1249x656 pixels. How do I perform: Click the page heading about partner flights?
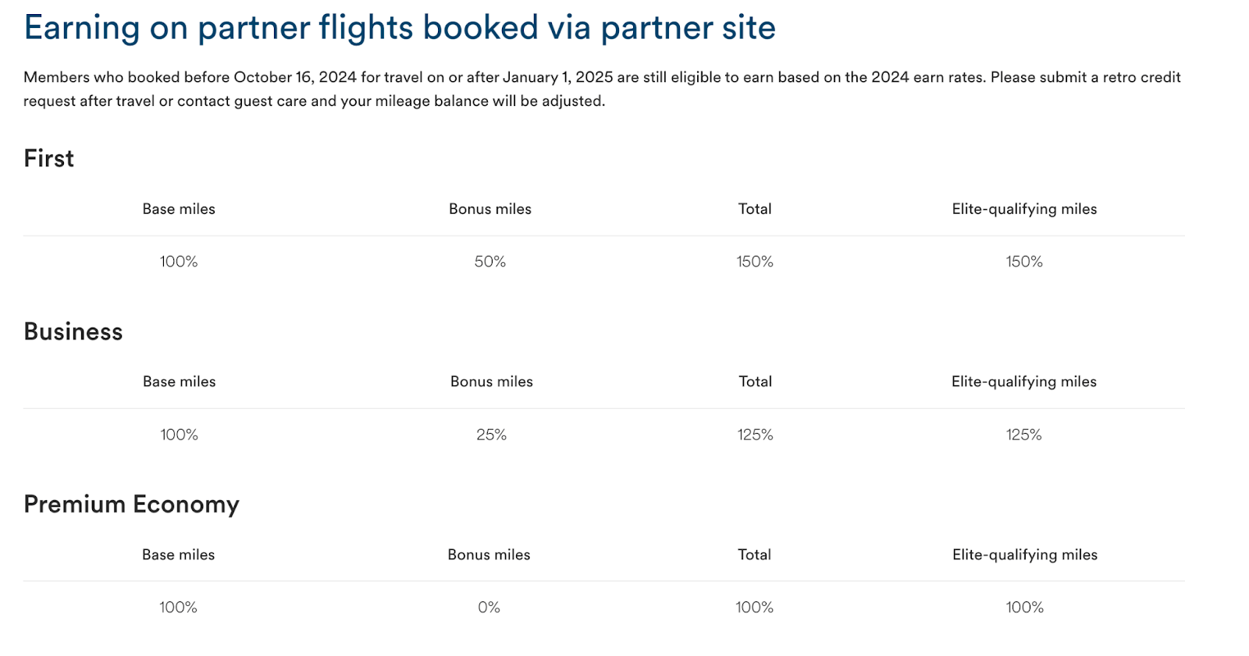[x=399, y=28]
